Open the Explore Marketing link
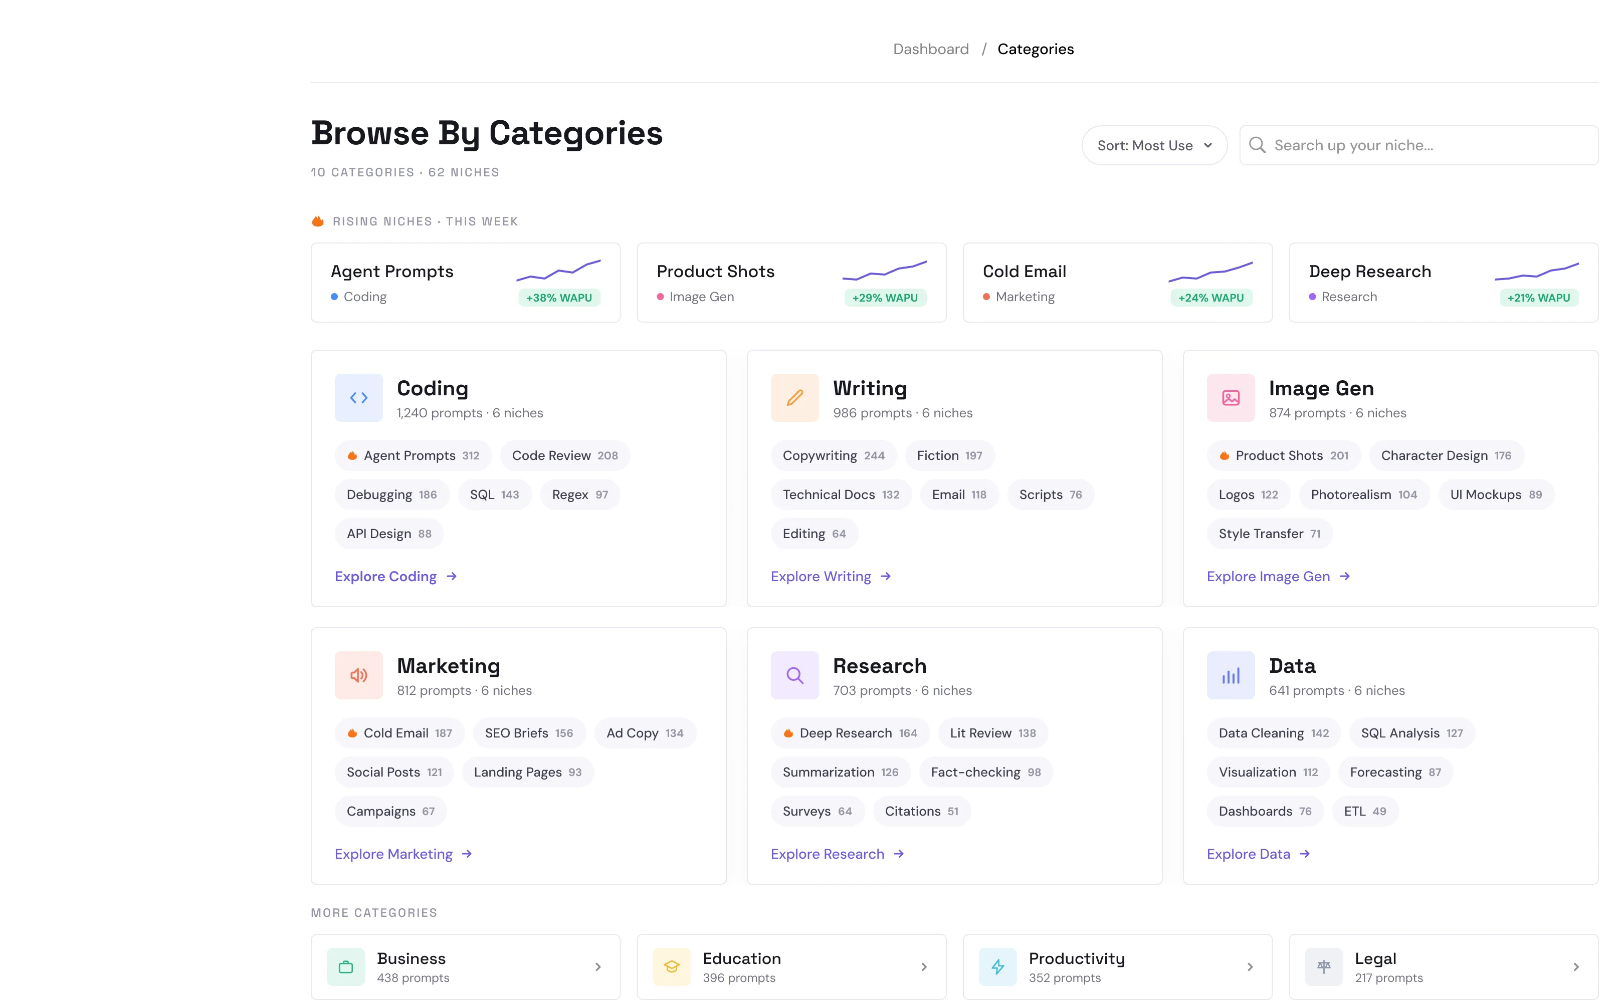1621x1000 pixels. (403, 854)
